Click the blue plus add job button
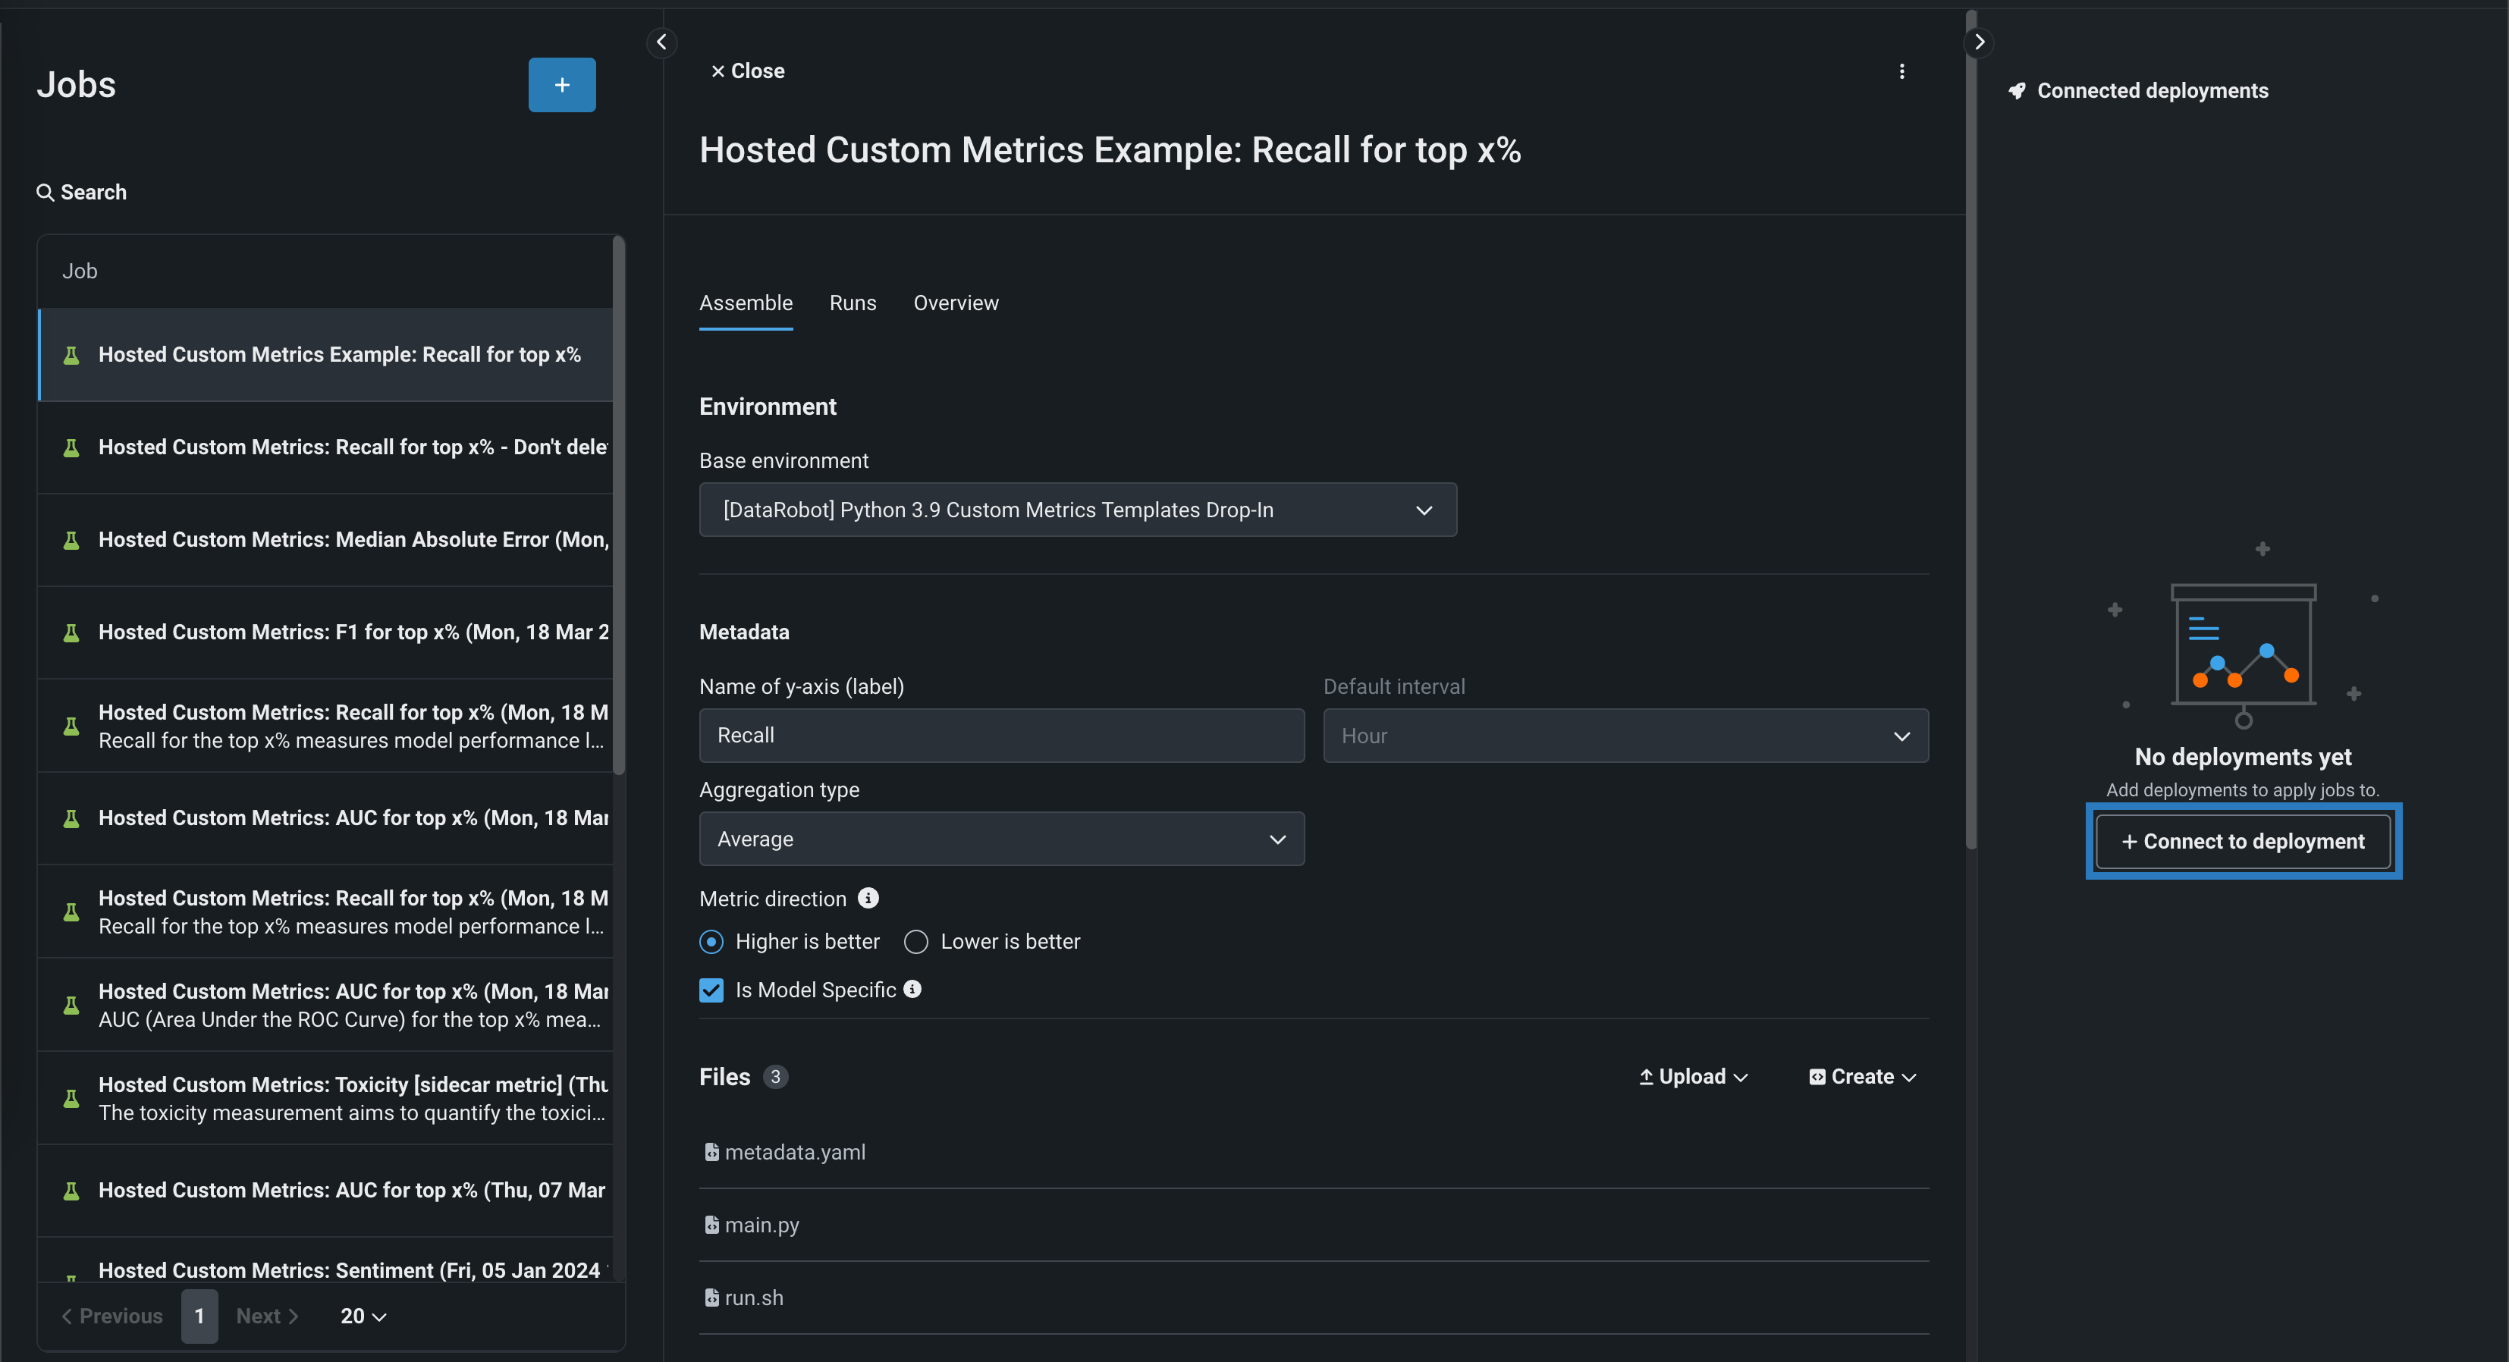Image resolution: width=2509 pixels, height=1362 pixels. [x=562, y=85]
